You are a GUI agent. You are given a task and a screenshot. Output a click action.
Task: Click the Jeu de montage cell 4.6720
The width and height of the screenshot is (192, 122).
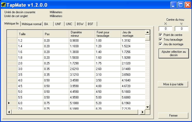133,86
